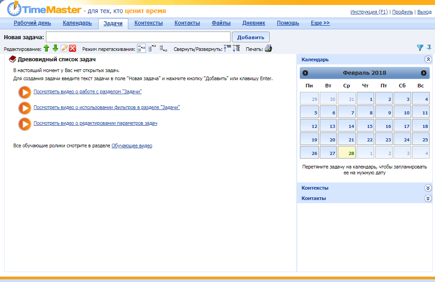Expand the Контакты panel
Image resolution: width=435 pixels, height=282 pixels.
click(x=428, y=198)
